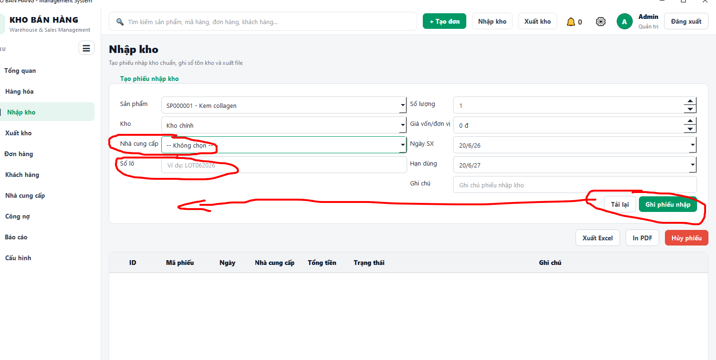Screen dimensions: 716x360
Task: Click the ID column header
Action: coord(133,263)
